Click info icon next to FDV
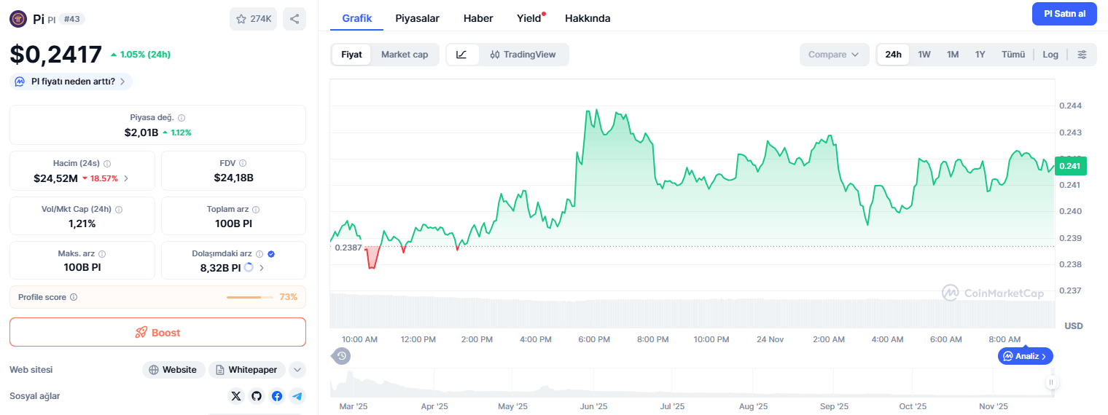This screenshot has width=1108, height=415. pos(243,164)
